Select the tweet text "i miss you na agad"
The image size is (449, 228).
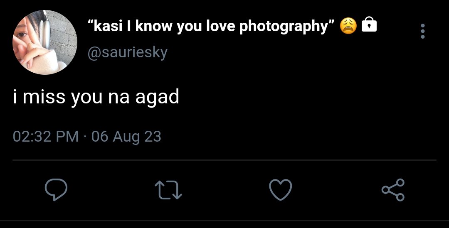96,97
